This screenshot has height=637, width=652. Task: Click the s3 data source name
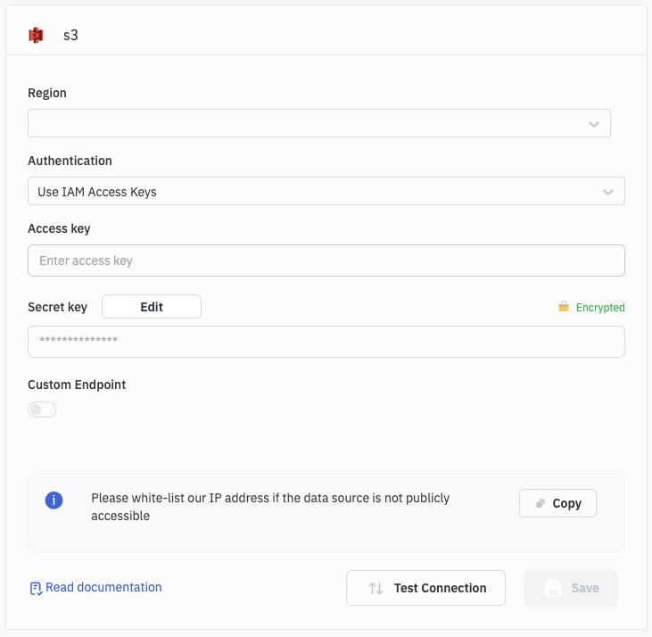point(70,36)
